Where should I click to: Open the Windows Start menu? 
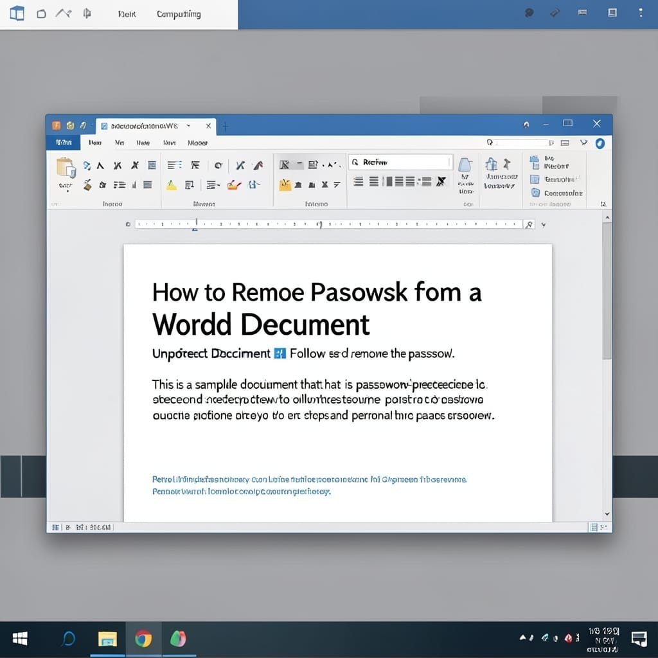(x=20, y=639)
